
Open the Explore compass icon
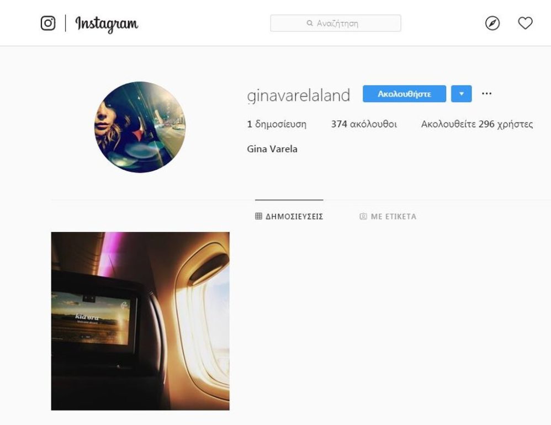click(492, 24)
